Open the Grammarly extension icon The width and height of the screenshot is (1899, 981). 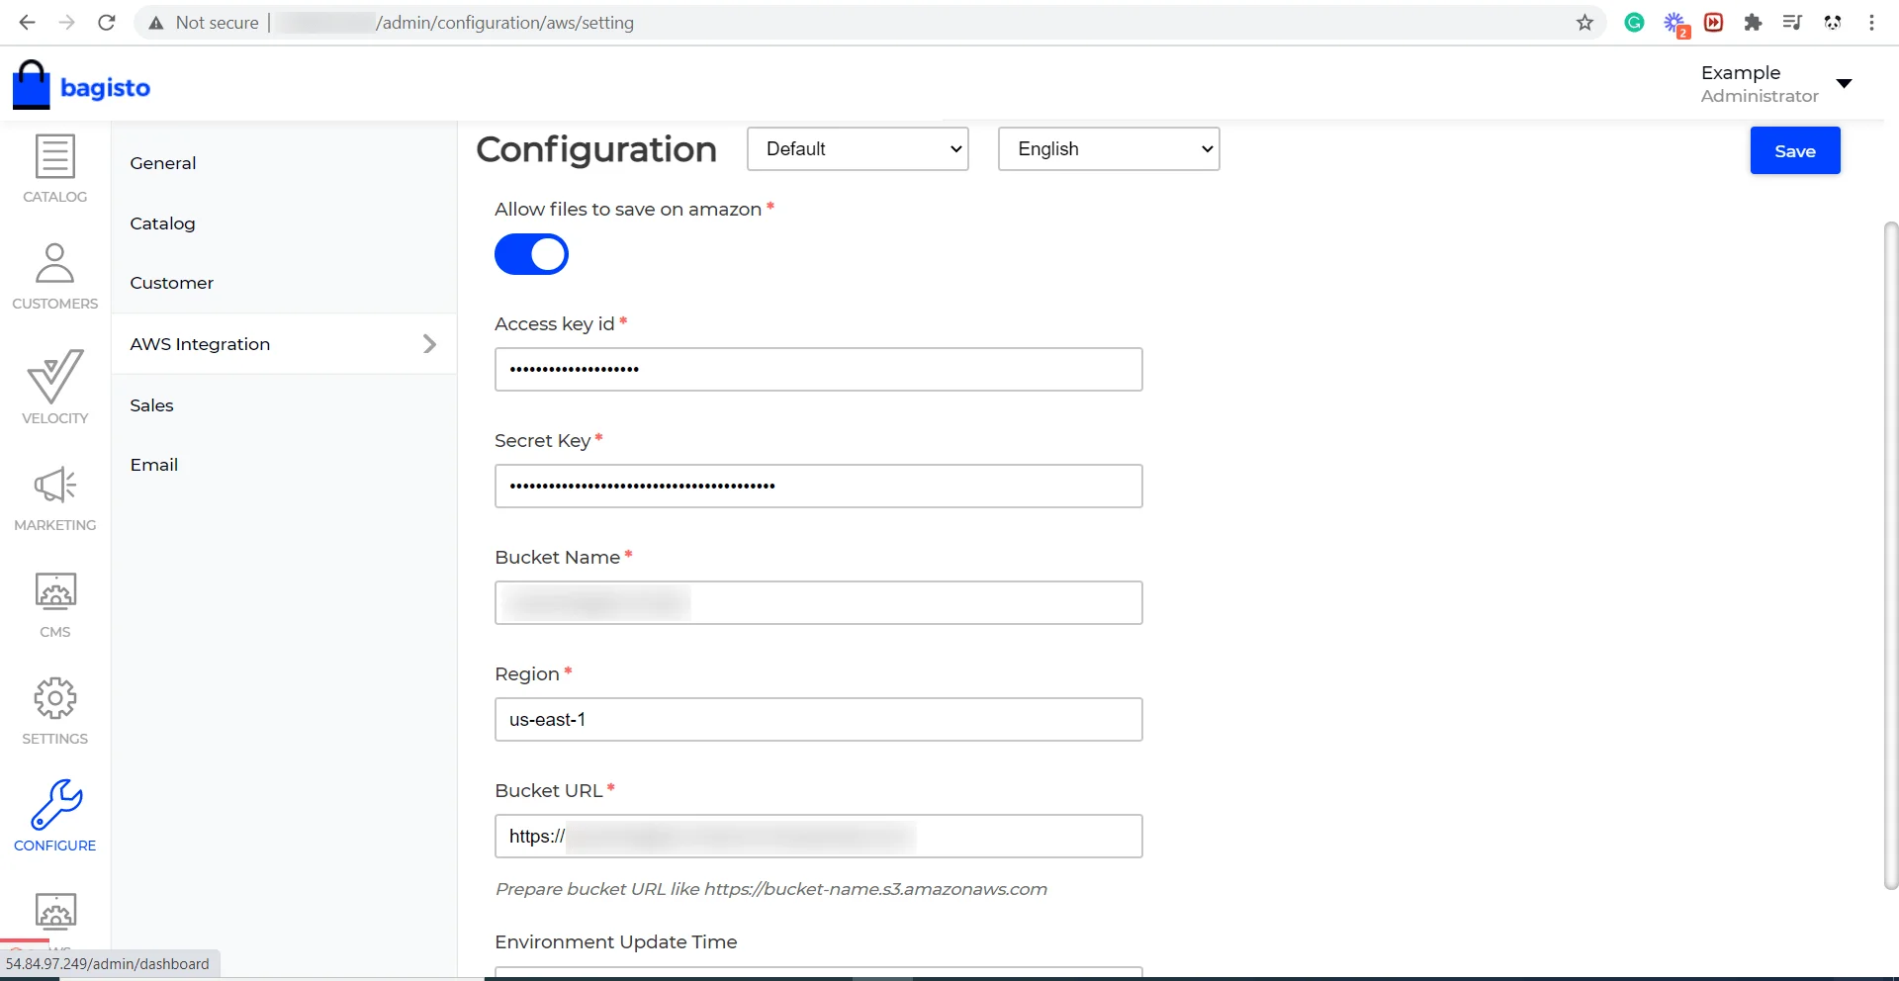point(1634,22)
